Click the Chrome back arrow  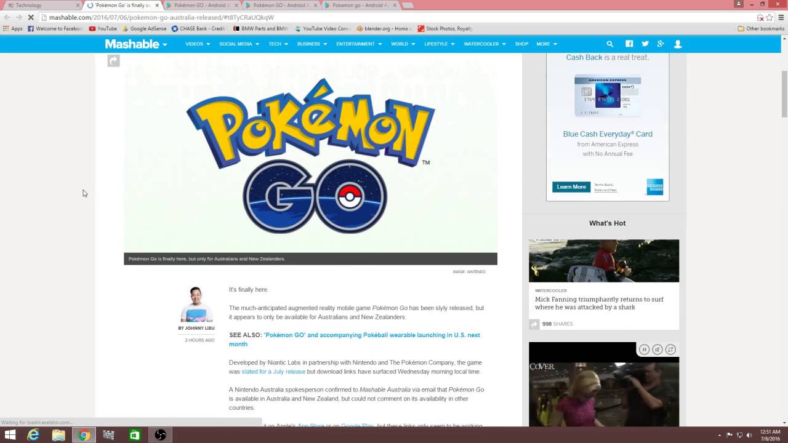pyautogui.click(x=7, y=18)
